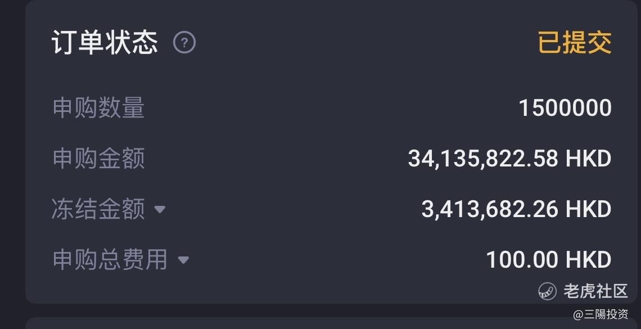The width and height of the screenshot is (641, 329).
Task: Tap the HKD currency label beside frozen amount
Action: tap(588, 209)
